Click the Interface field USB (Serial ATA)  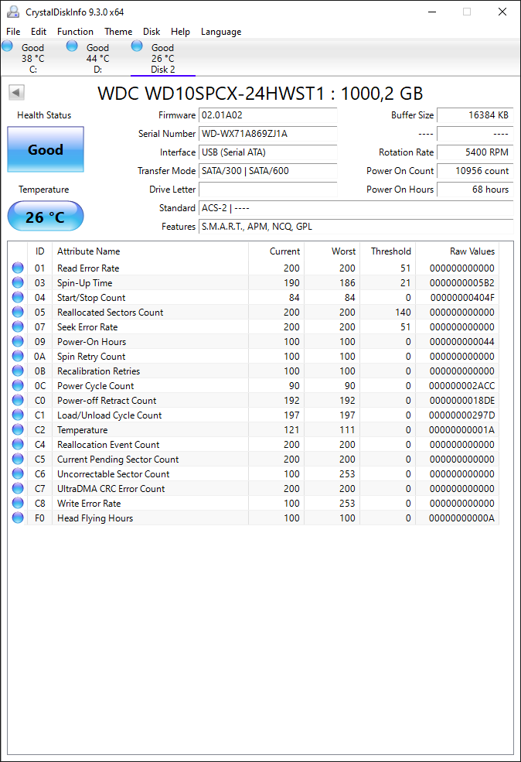(x=268, y=152)
